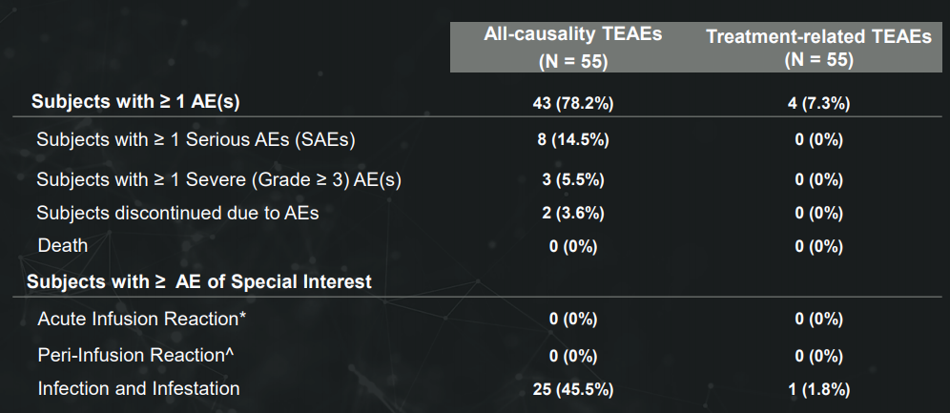Click the 2 (3.6%) value
The image size is (950, 413).
pos(572,214)
